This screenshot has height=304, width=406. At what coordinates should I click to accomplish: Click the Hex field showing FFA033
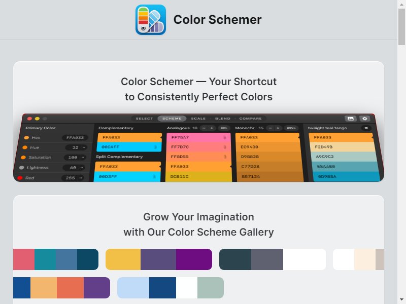tap(75, 137)
